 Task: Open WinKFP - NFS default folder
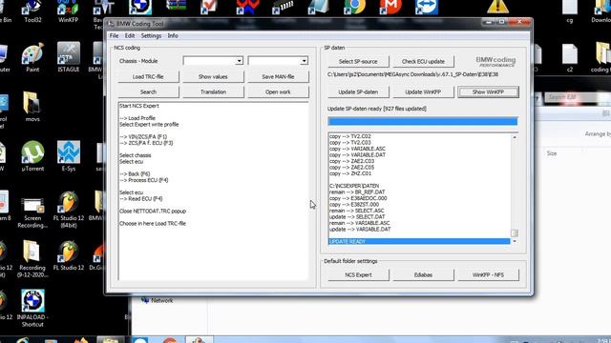488,275
